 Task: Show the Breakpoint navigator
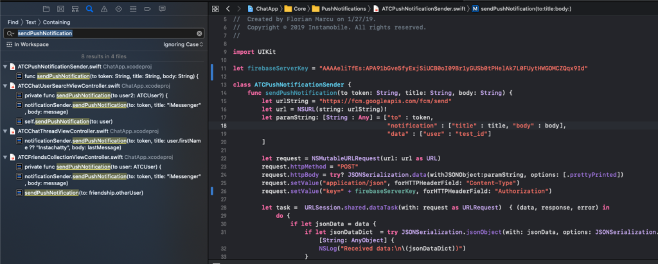(148, 9)
